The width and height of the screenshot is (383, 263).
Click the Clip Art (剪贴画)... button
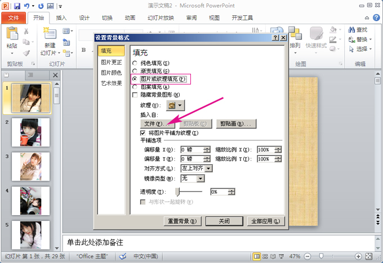[x=236, y=124]
